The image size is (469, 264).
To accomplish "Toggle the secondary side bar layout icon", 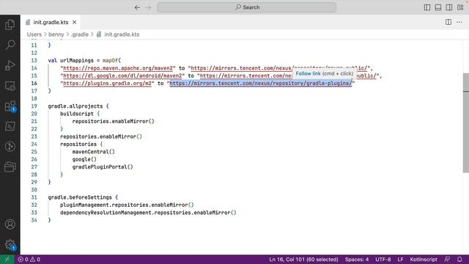I will point(449,7).
